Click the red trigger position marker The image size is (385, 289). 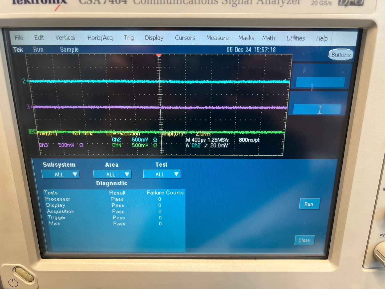coord(159,55)
